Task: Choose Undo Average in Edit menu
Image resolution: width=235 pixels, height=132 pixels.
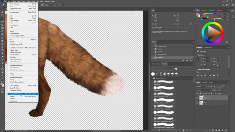Action: [23, 4]
